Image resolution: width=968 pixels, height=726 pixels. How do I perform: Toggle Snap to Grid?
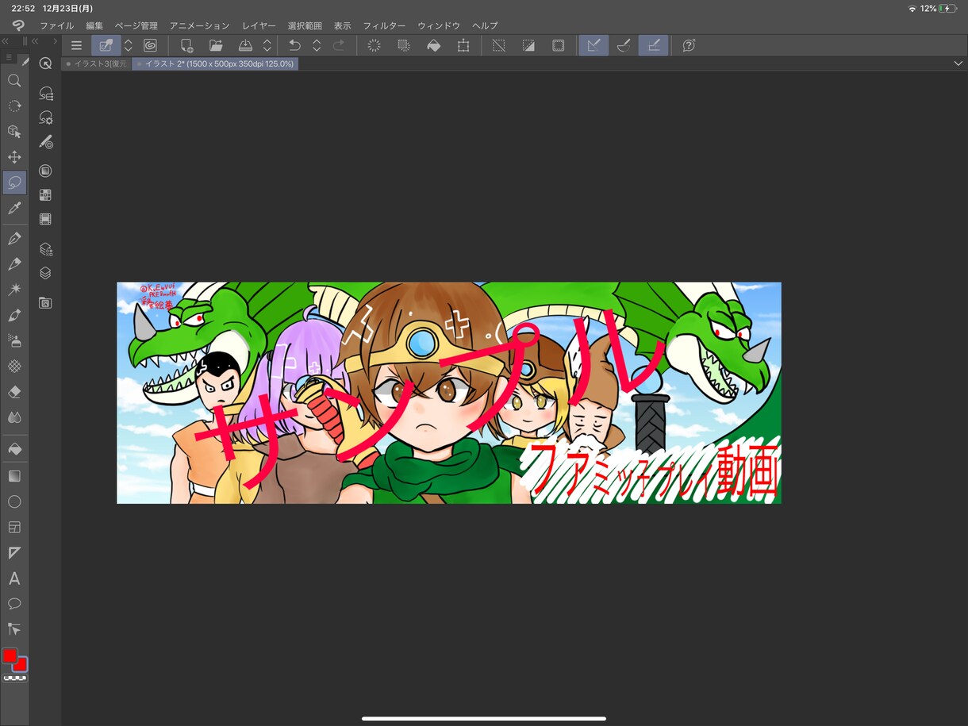(653, 45)
